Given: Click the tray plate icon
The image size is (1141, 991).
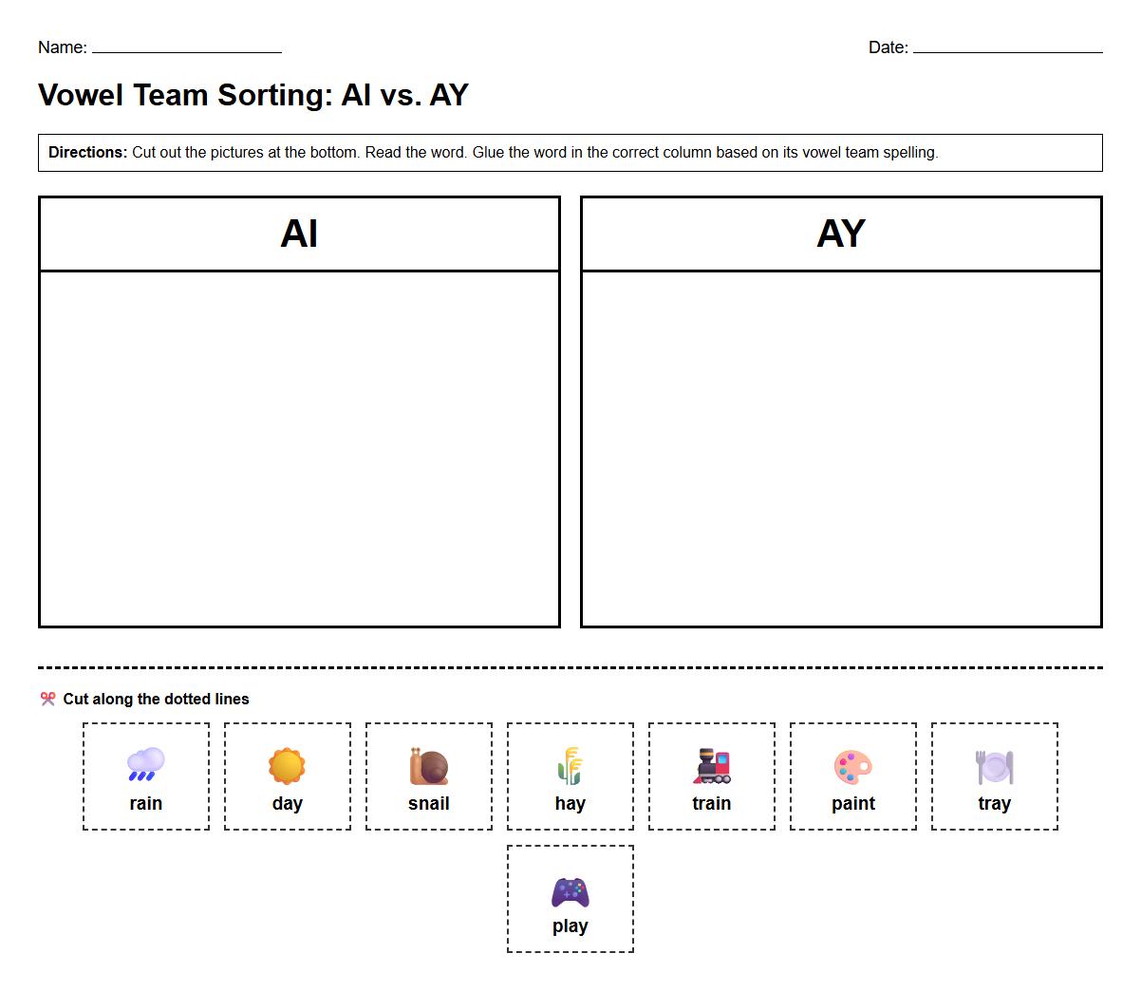Looking at the screenshot, I should [994, 763].
